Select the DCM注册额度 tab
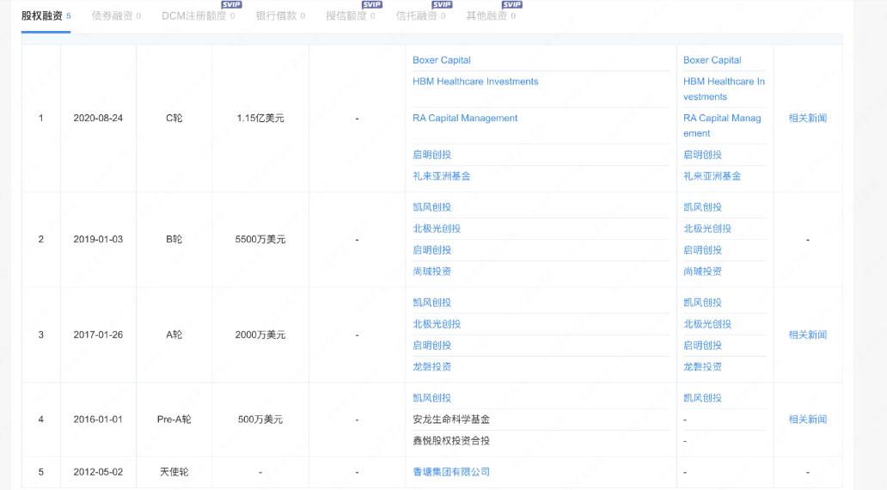Screen dimensions: 887x490 [193, 16]
